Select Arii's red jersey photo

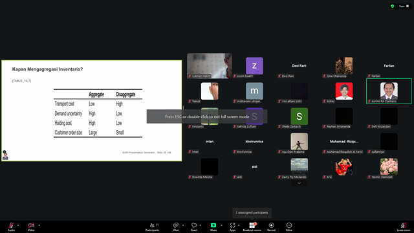coord(344,167)
